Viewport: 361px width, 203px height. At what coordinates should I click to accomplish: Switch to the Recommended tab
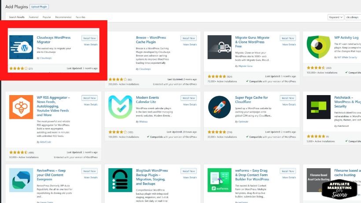[x=63, y=17]
